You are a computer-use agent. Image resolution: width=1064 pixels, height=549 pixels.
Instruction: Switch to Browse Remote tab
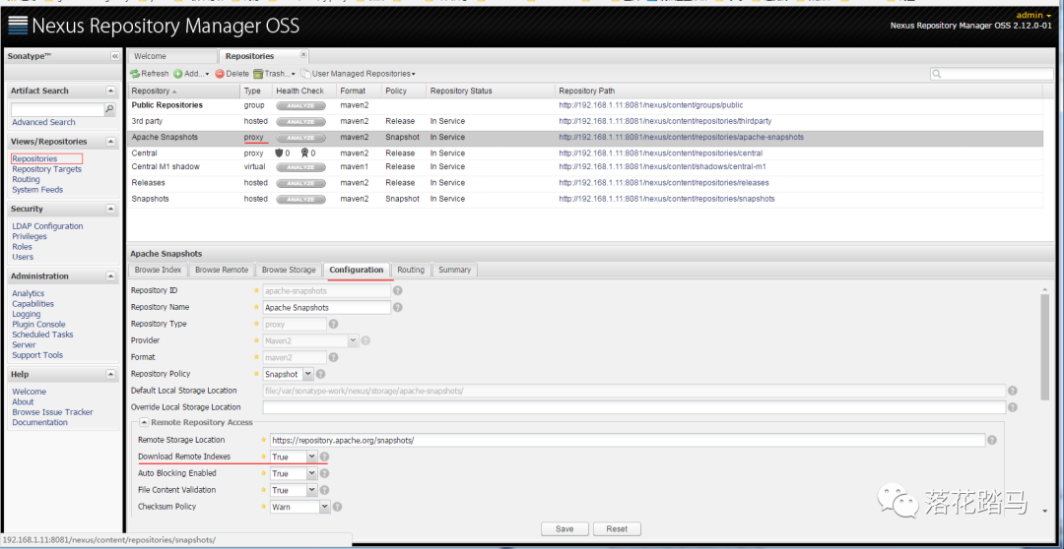[222, 270]
